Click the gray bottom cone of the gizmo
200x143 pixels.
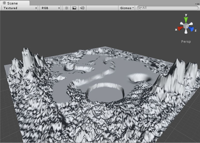coord(185,32)
